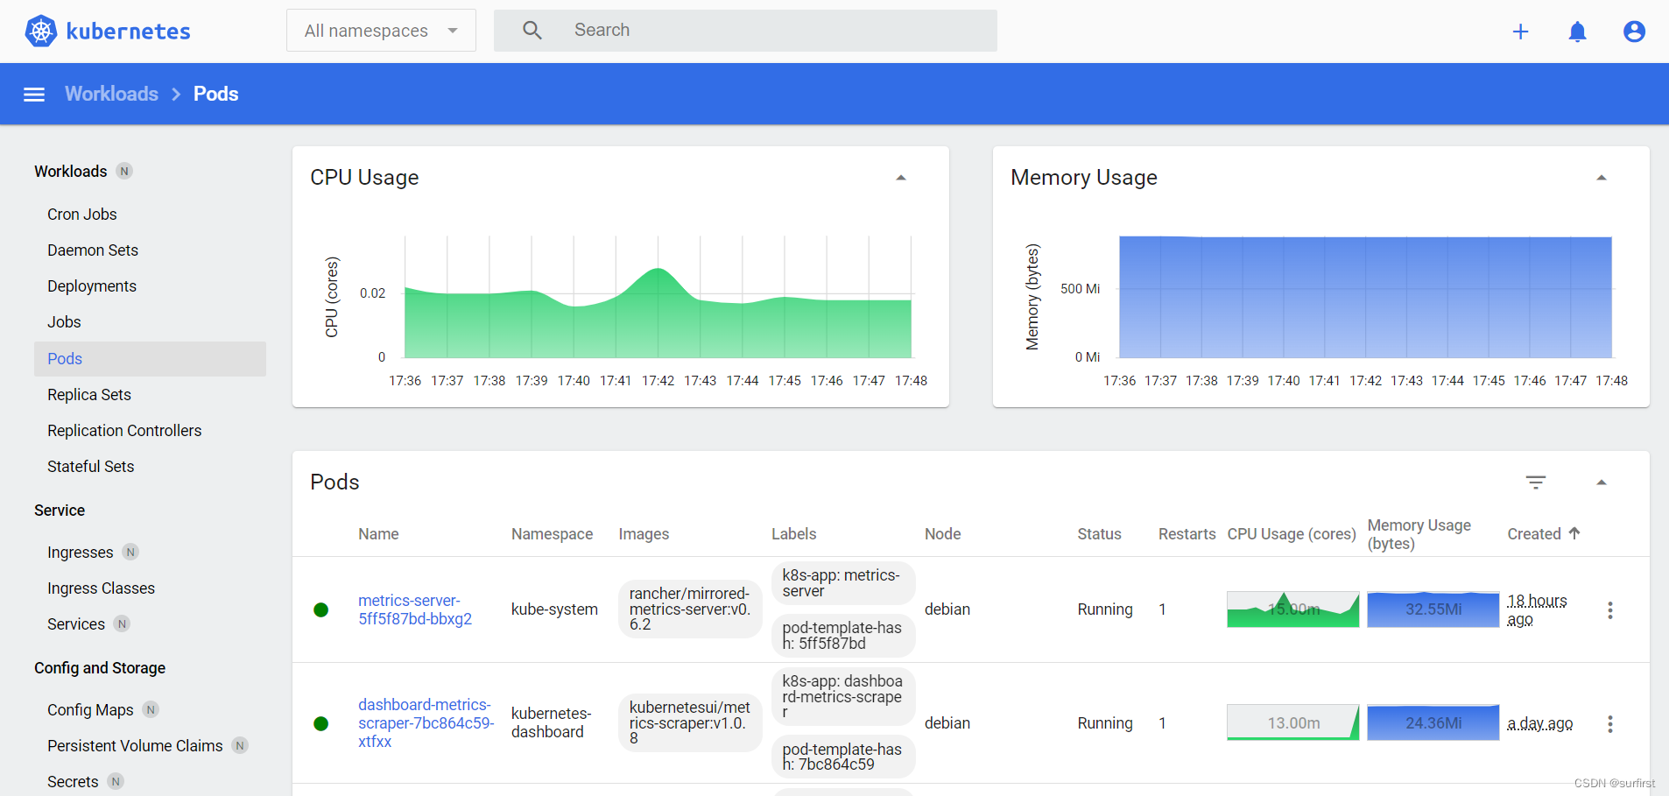Click 13.00m CPU sparkline for dashboard-metrics-scraper

click(x=1292, y=723)
